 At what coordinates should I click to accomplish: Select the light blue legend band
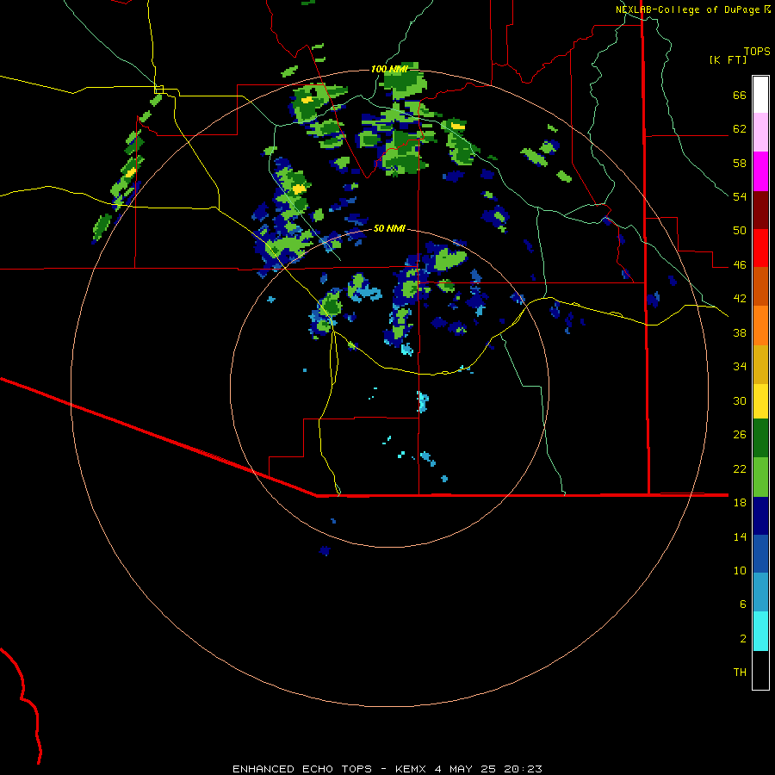pyautogui.click(x=760, y=592)
